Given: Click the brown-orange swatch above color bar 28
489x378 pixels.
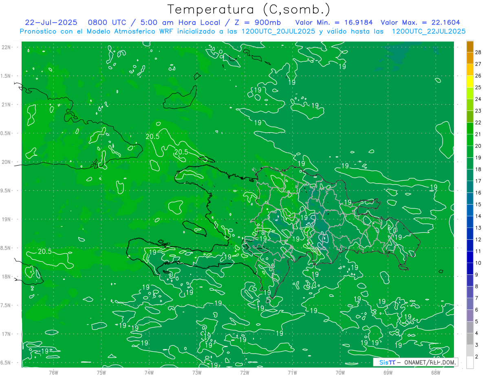Looking at the screenshot, I should click(470, 46).
